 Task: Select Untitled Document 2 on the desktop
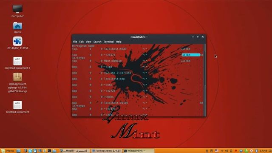click(x=17, y=63)
